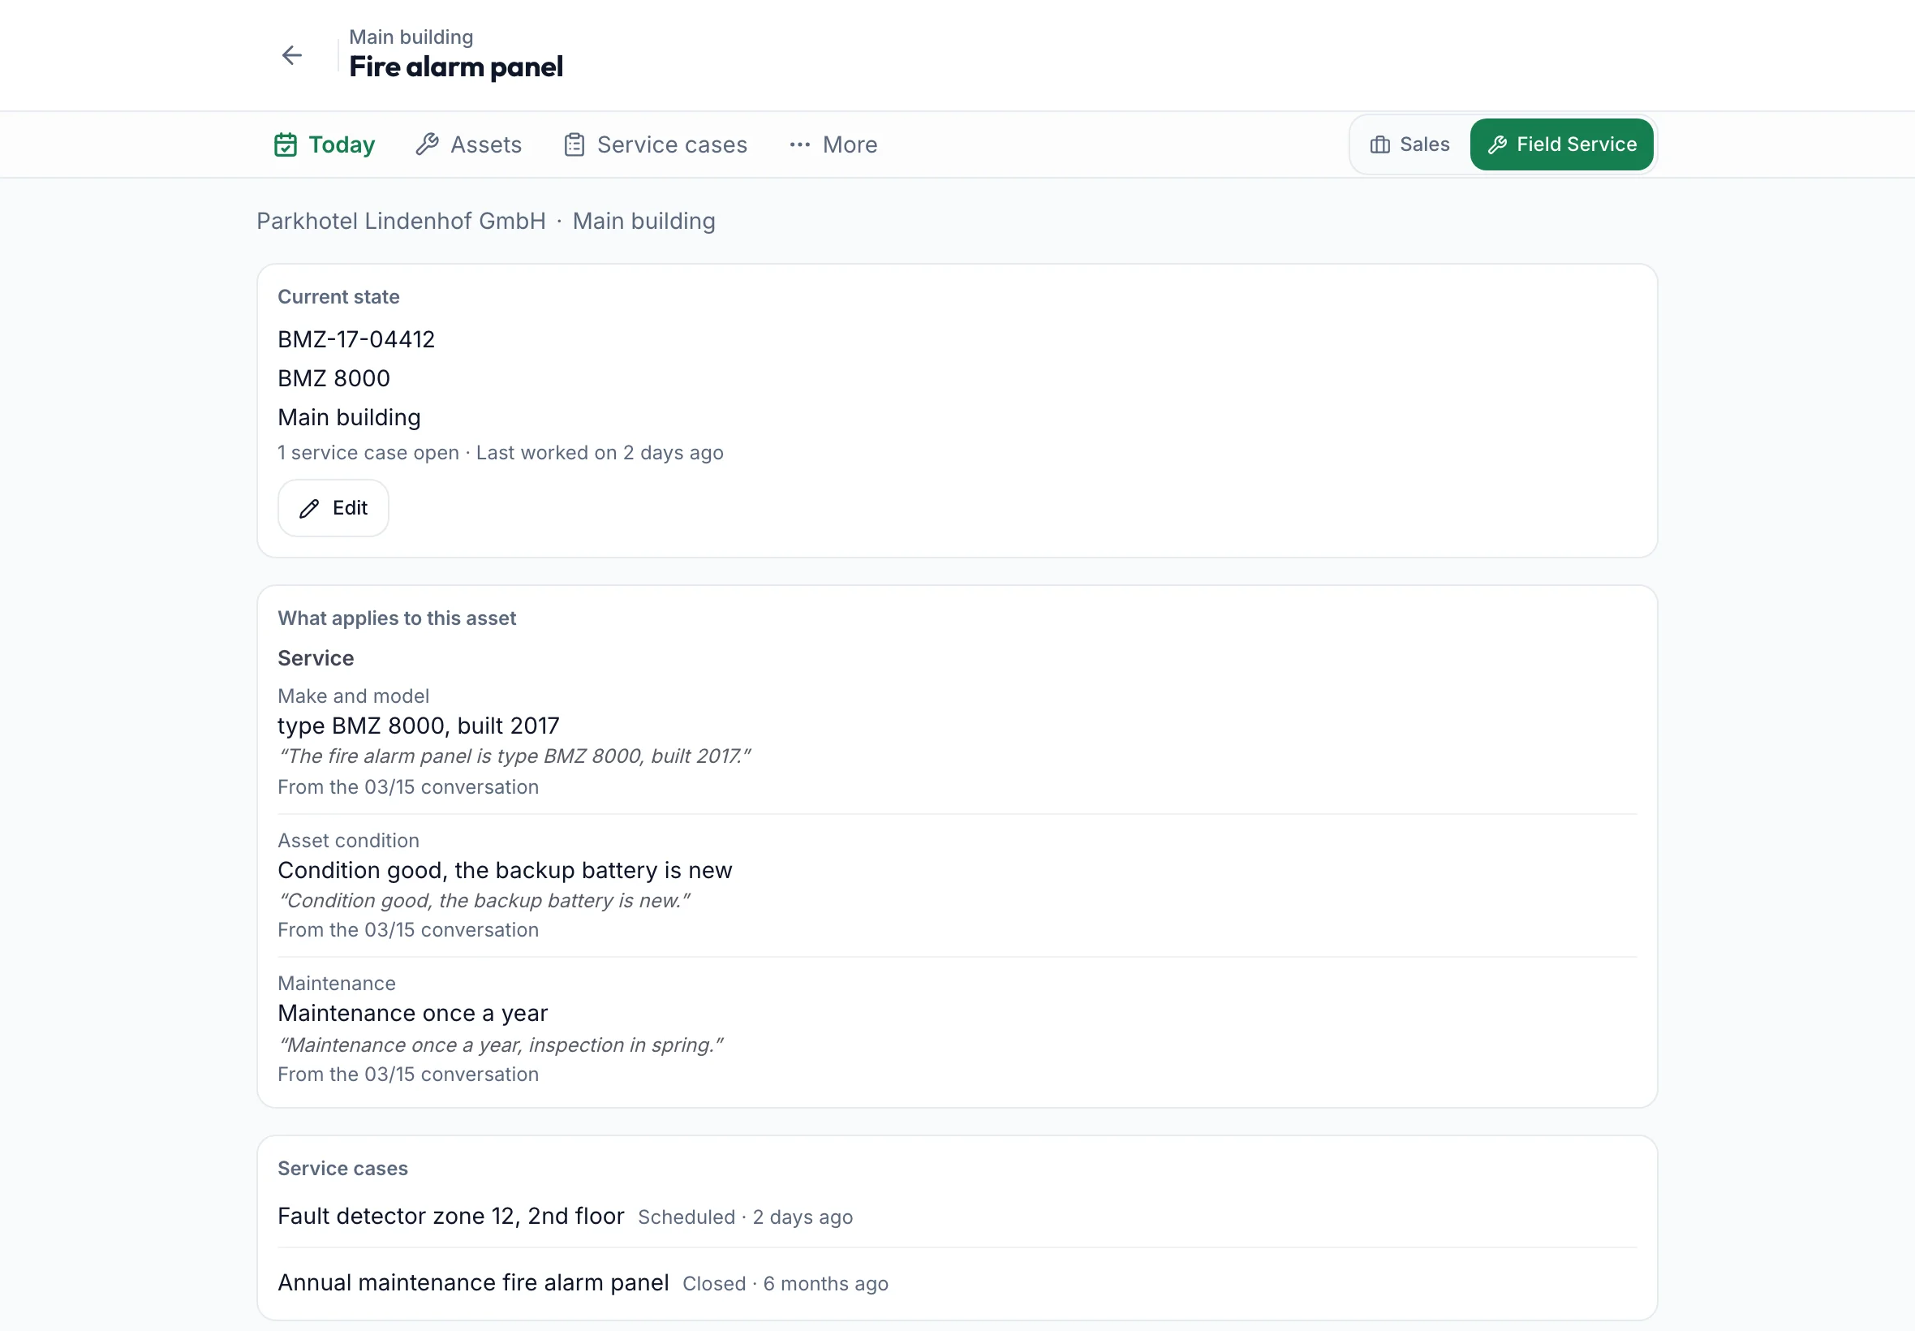Switch to Field Service mode
The height and width of the screenshot is (1331, 1915).
(1561, 144)
